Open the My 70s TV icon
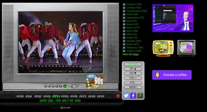Image resolution: width=207 pixels, height=112 pixels. point(163,48)
